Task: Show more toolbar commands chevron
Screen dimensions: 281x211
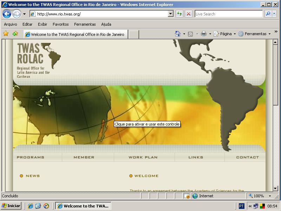Action: [x=276, y=32]
